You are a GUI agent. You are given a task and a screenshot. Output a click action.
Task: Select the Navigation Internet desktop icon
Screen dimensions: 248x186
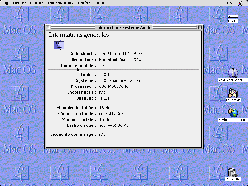(x=233, y=113)
